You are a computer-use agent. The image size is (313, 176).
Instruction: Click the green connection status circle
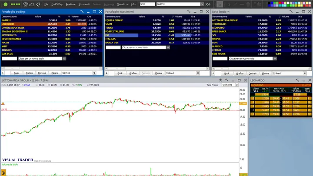click(6, 4)
